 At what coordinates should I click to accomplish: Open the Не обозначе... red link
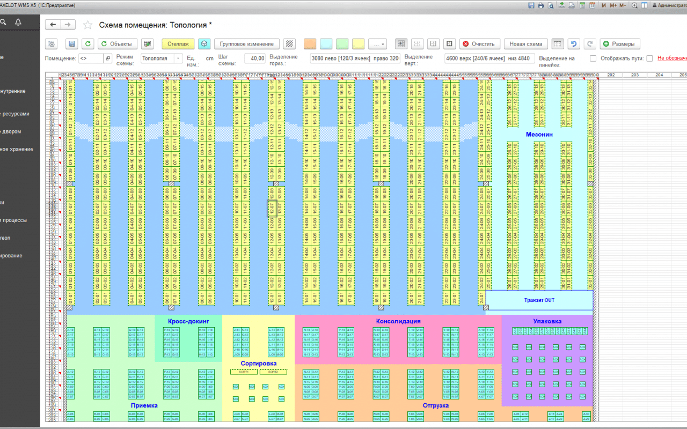point(672,58)
